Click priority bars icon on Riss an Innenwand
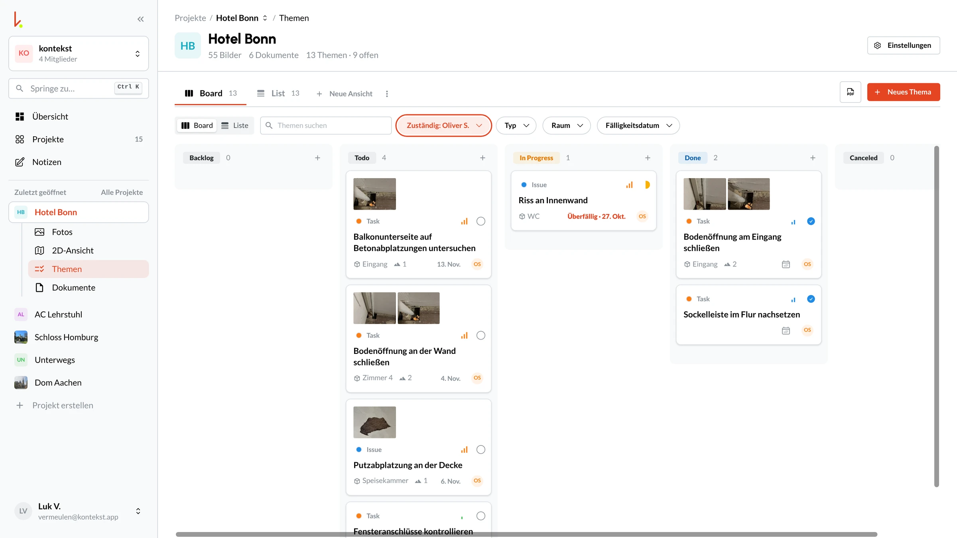 [x=629, y=185]
